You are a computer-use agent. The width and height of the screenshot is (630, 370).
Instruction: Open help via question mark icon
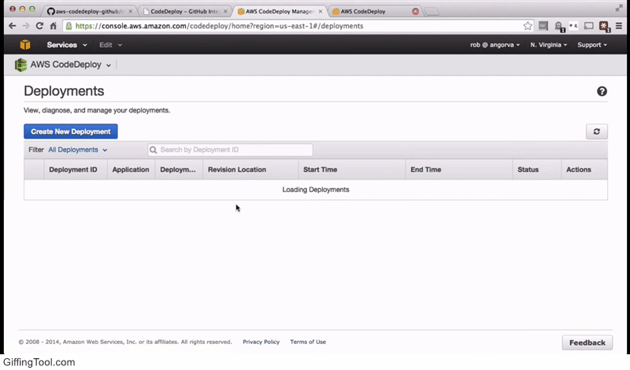click(602, 91)
